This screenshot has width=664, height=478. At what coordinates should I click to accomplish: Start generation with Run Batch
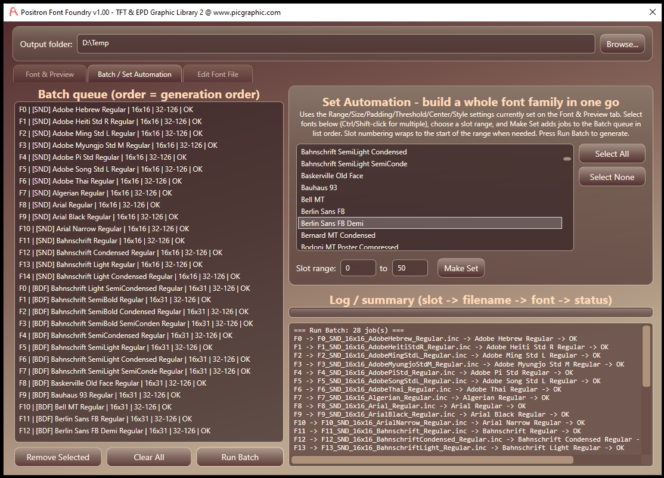pyautogui.click(x=240, y=457)
